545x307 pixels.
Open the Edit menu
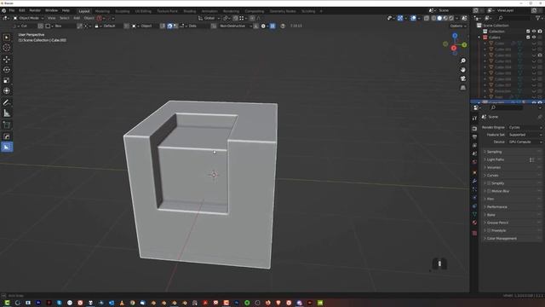(22, 11)
